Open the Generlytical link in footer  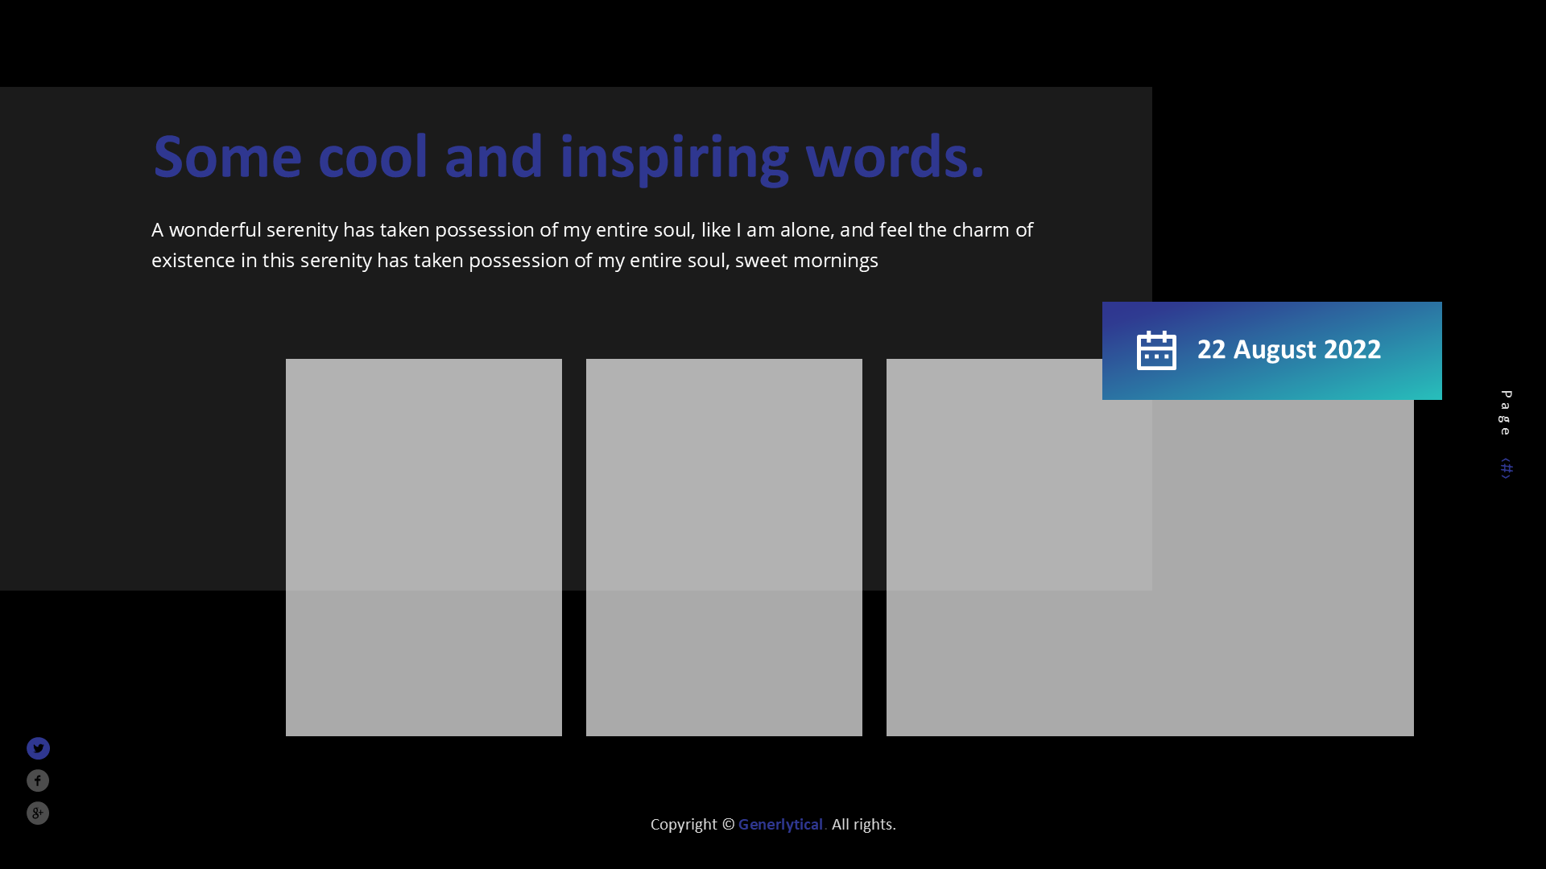click(x=781, y=825)
